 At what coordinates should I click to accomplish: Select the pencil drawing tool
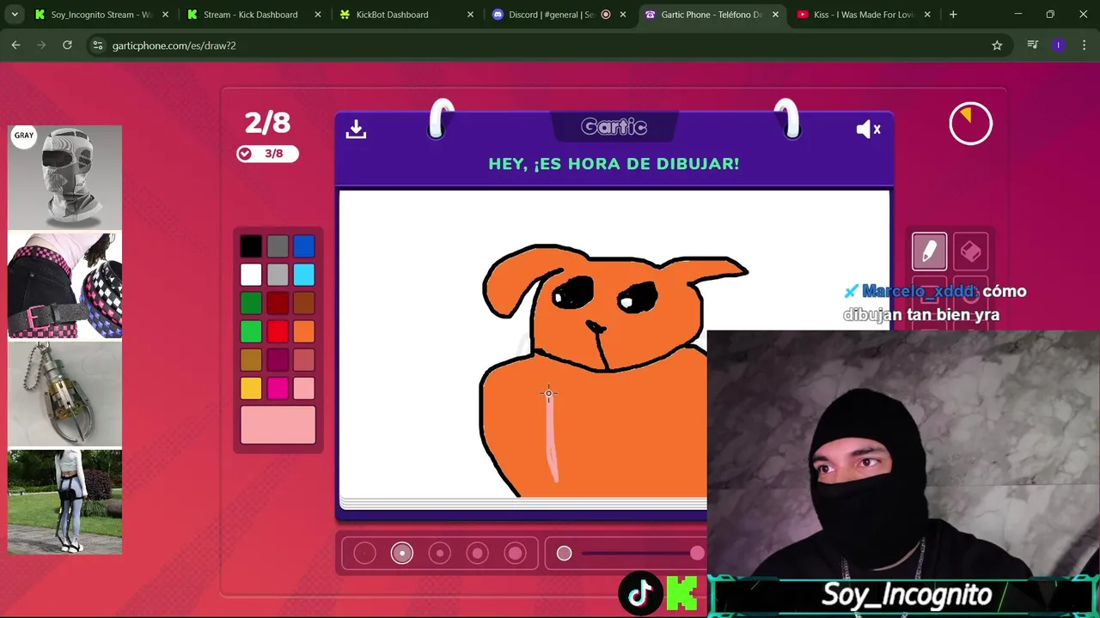pos(929,251)
